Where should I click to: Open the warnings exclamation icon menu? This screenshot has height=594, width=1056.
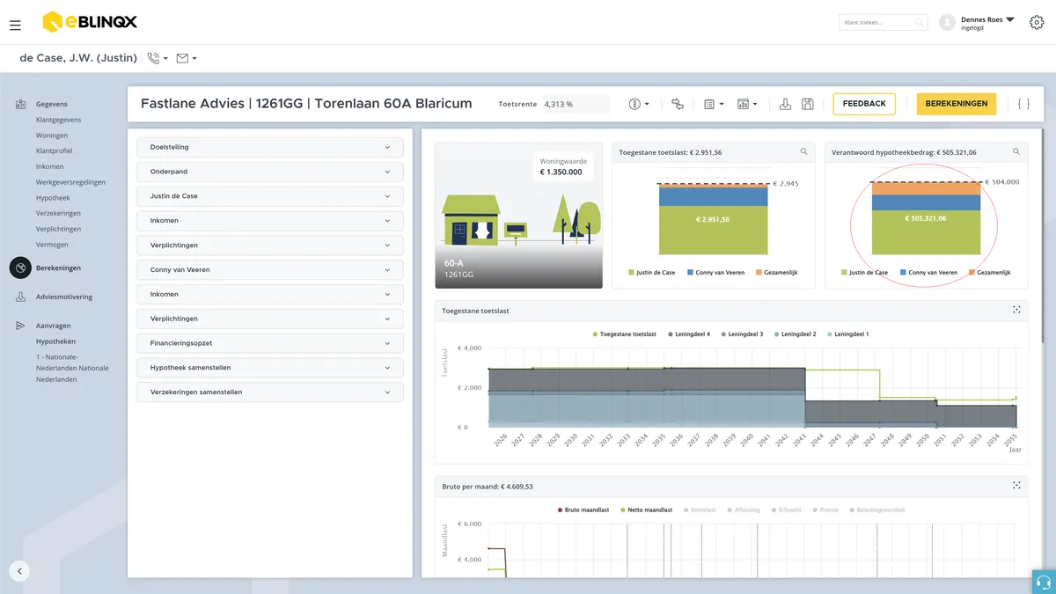(639, 104)
